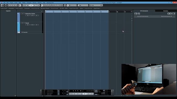177x99 pixels.
Task: Select the Range Selection tool in toolbar
Action: click(44, 5)
